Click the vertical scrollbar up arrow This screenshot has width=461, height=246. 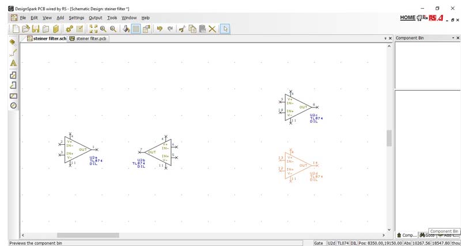click(390, 47)
